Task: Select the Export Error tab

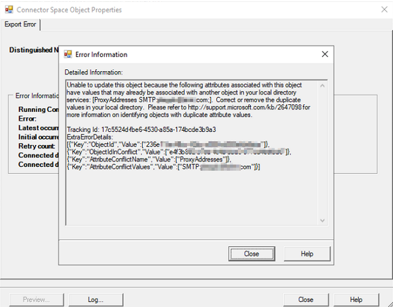Action: tap(21, 25)
